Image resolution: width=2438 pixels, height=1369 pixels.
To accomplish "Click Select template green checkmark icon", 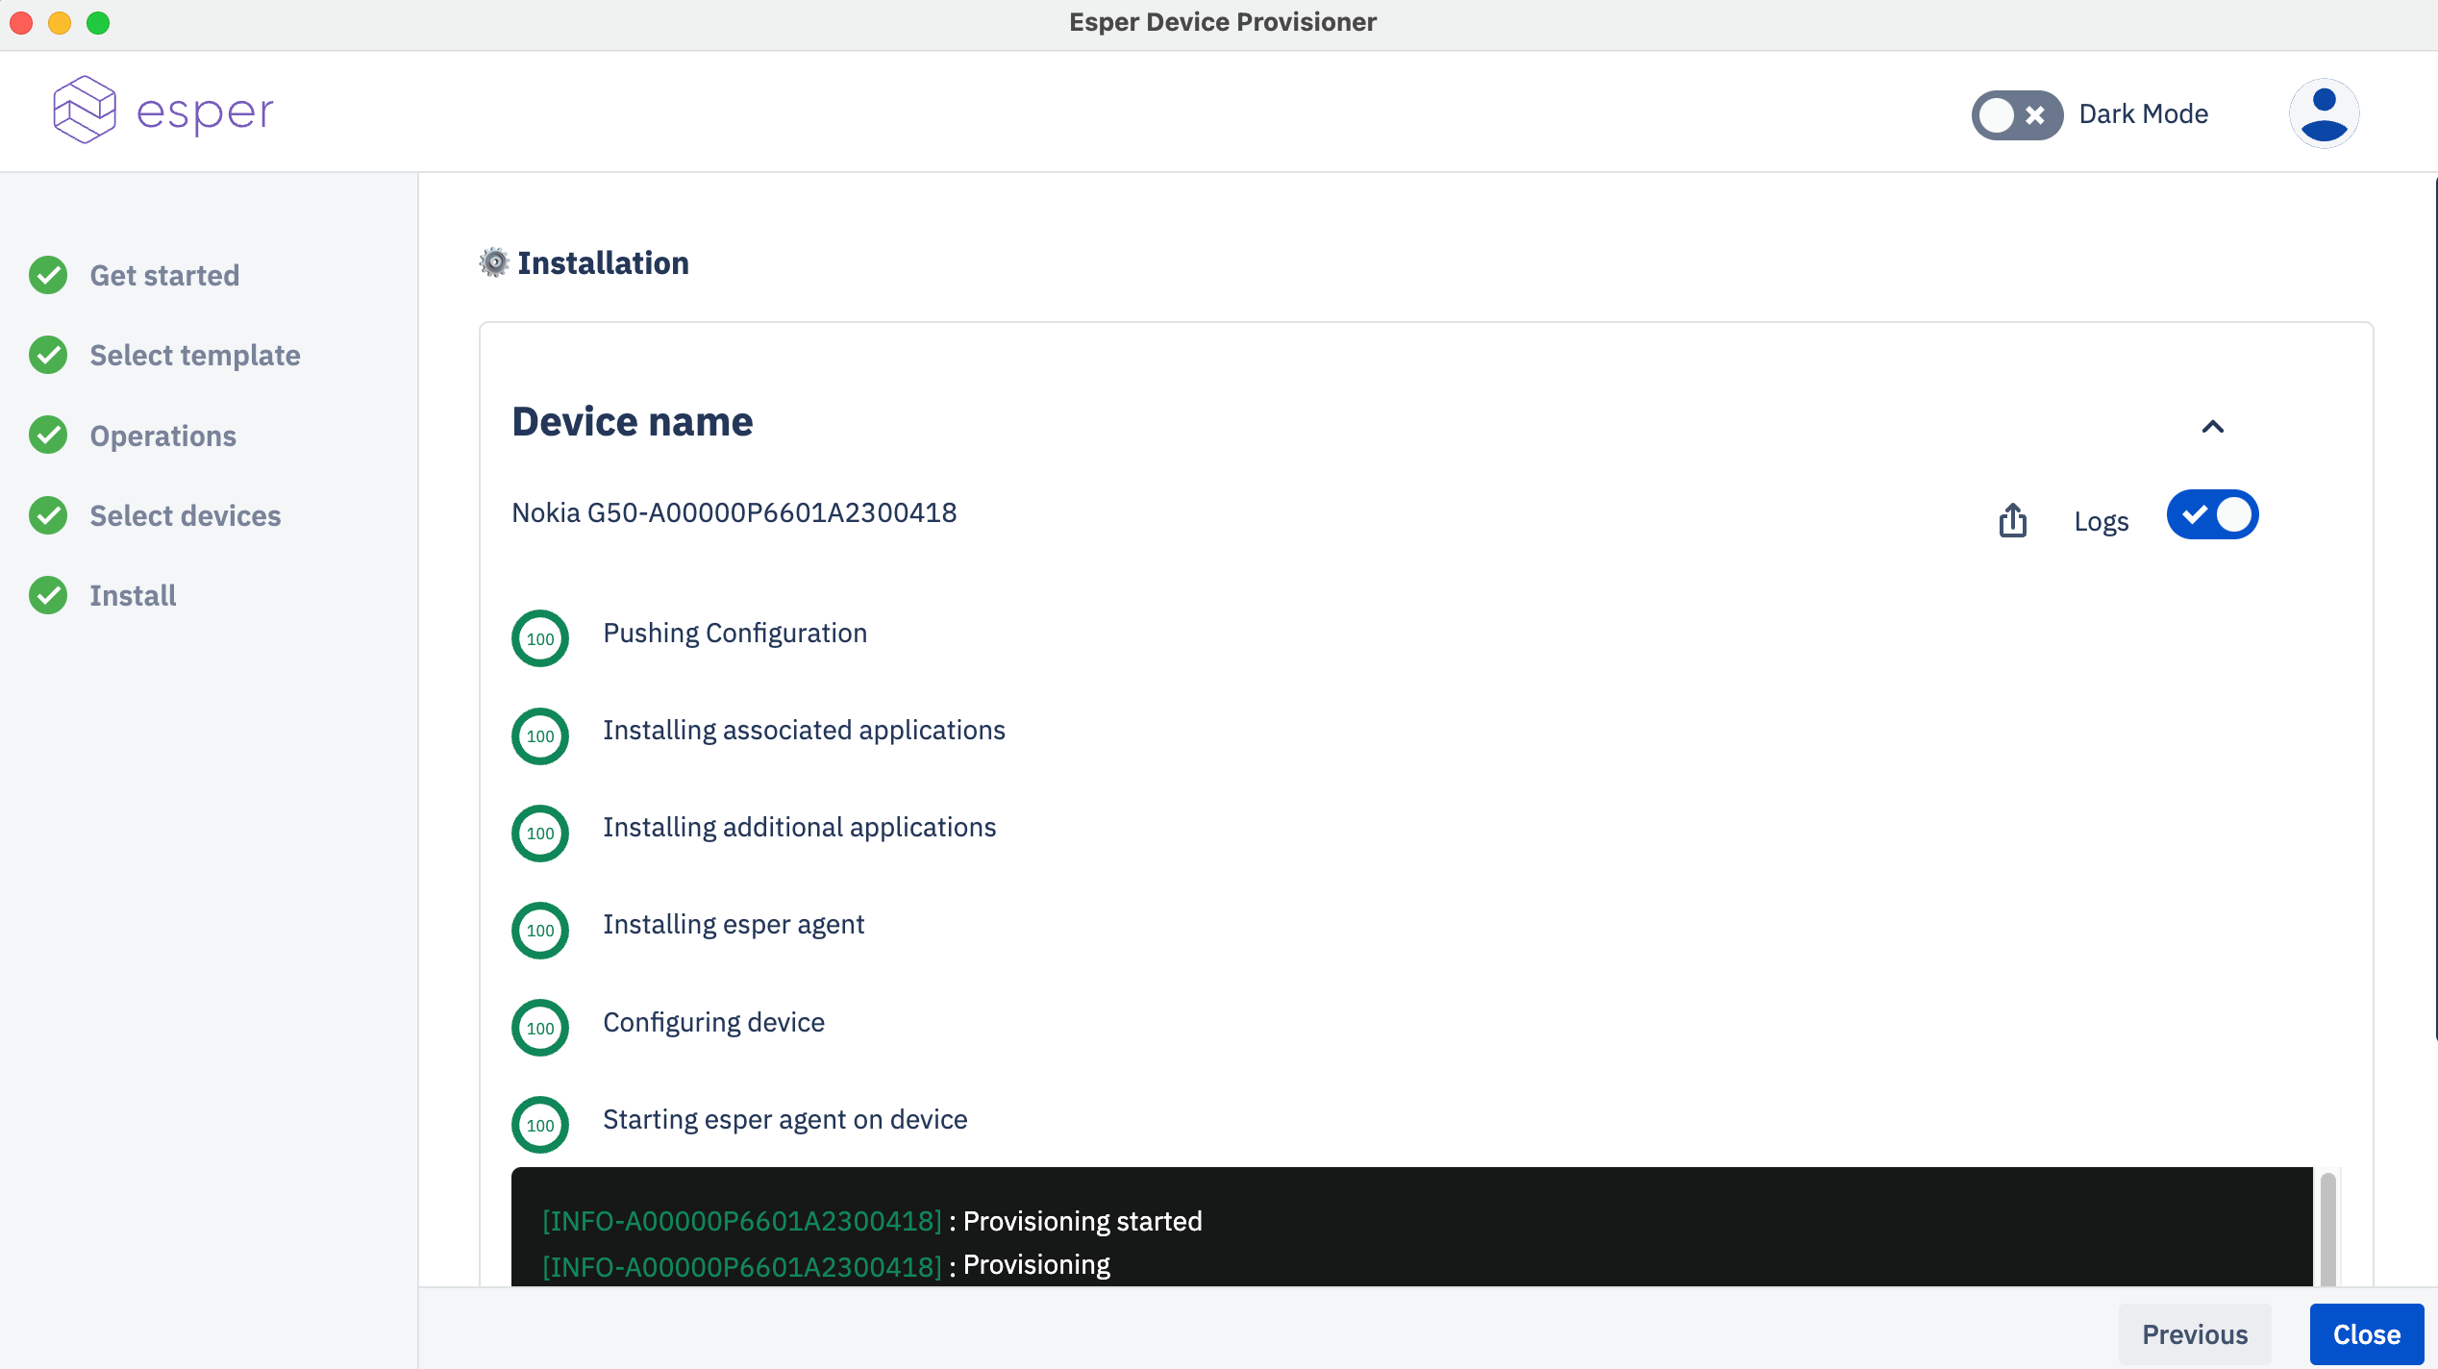I will [48, 355].
